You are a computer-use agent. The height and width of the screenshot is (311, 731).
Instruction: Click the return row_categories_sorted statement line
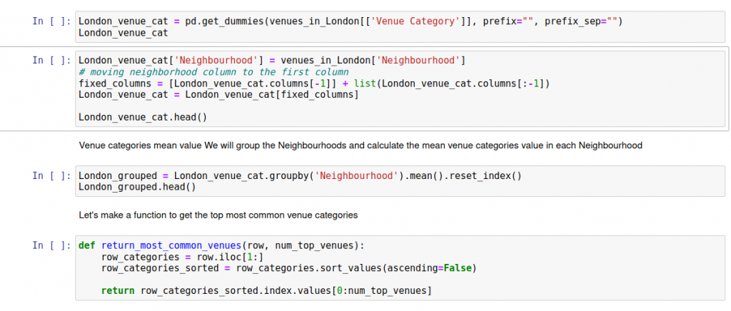(x=266, y=290)
